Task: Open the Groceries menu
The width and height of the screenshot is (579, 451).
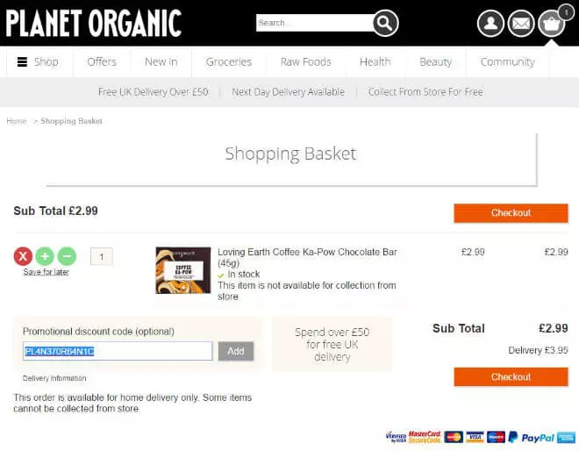Action: (229, 61)
